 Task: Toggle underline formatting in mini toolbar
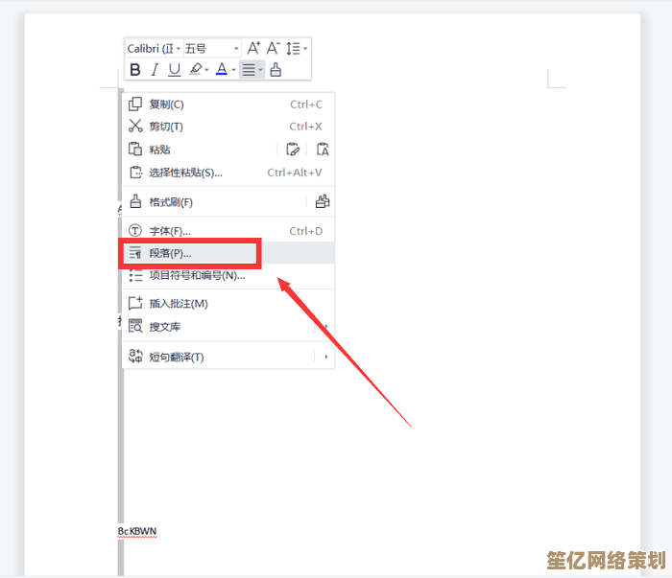coord(174,69)
